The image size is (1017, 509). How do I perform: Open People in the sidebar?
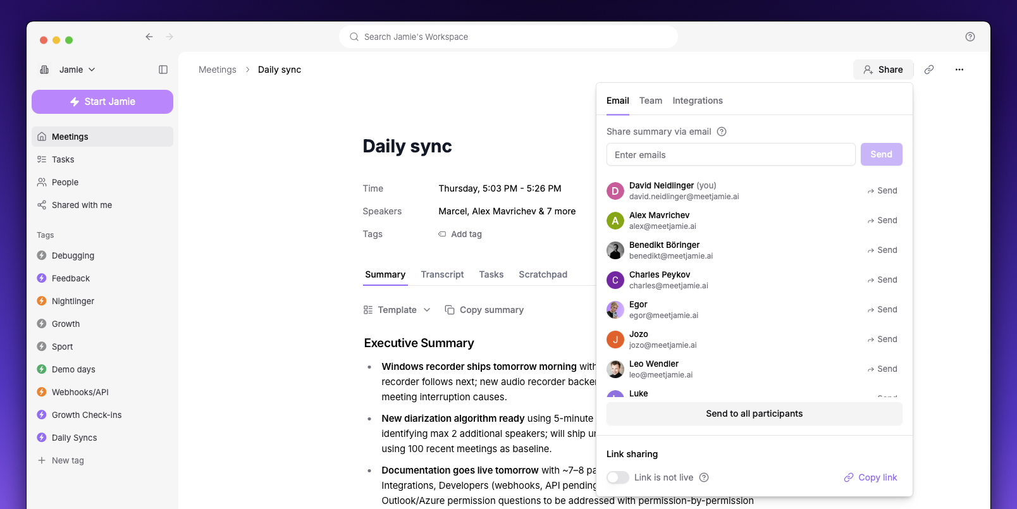click(x=102, y=182)
